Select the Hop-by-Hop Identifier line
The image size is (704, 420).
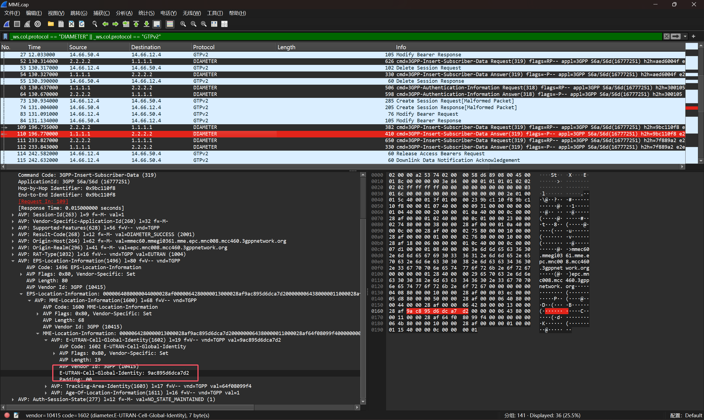67,189
